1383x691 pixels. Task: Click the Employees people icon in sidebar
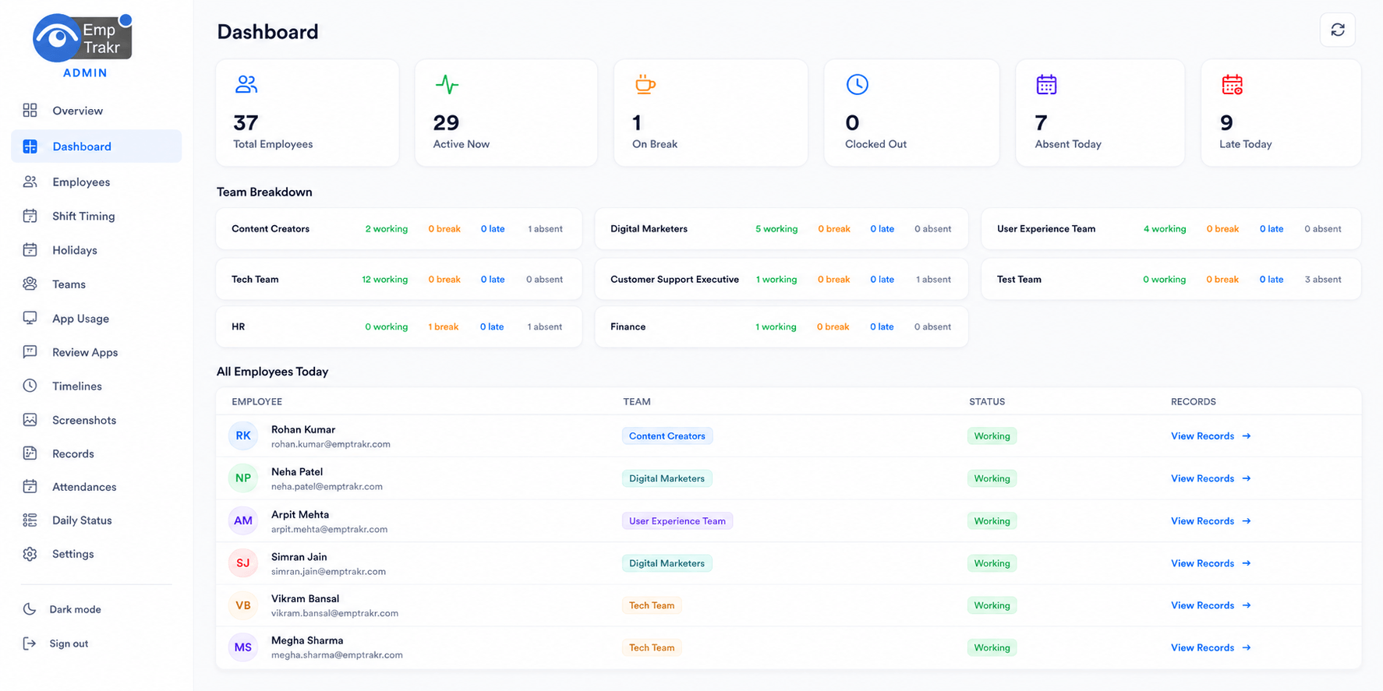pyautogui.click(x=30, y=182)
